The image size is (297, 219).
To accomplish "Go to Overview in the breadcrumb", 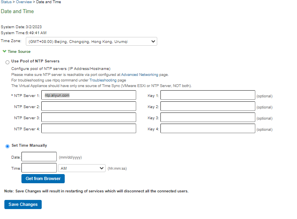I will click(x=24, y=2).
